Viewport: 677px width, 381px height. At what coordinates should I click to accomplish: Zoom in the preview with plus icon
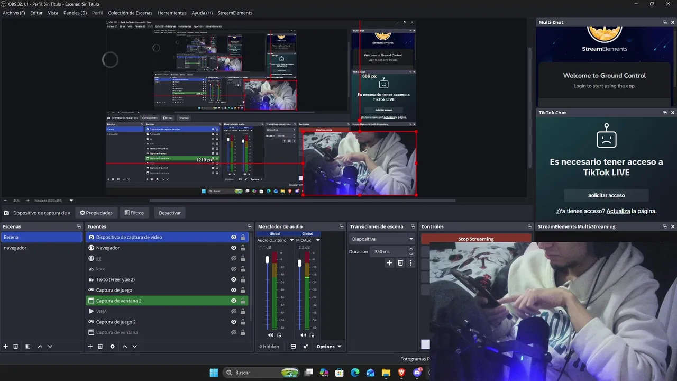(28, 201)
